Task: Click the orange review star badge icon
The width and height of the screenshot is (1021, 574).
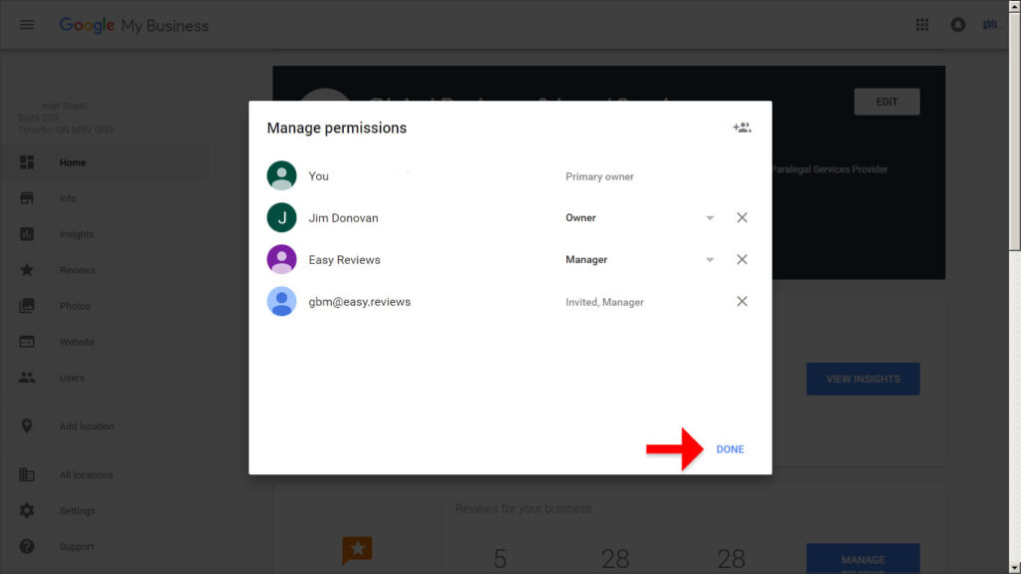Action: (x=357, y=550)
